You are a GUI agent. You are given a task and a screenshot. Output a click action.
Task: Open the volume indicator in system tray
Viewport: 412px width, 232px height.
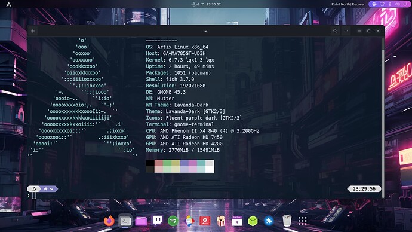tap(398, 4)
